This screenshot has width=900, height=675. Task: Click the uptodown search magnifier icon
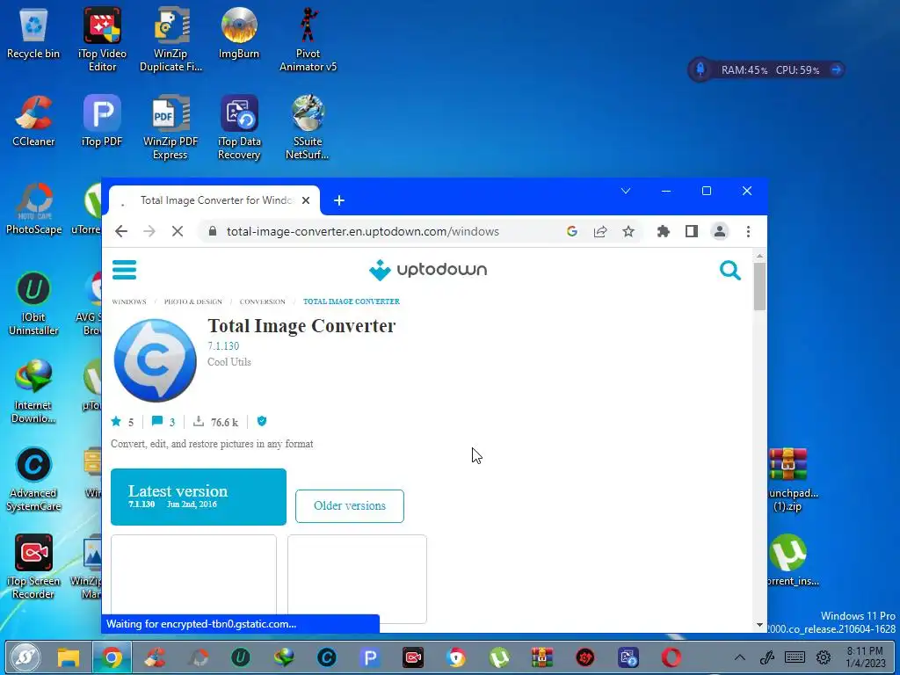pyautogui.click(x=729, y=270)
